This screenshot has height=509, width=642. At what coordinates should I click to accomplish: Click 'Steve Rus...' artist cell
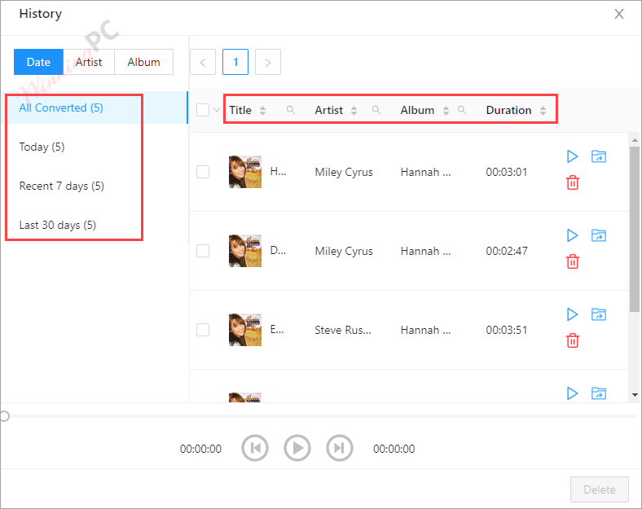343,330
